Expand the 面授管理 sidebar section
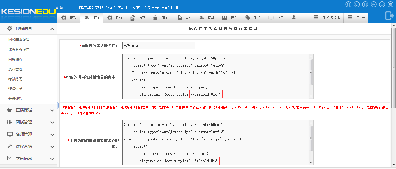Screen dimensions: 396x169 52,122
